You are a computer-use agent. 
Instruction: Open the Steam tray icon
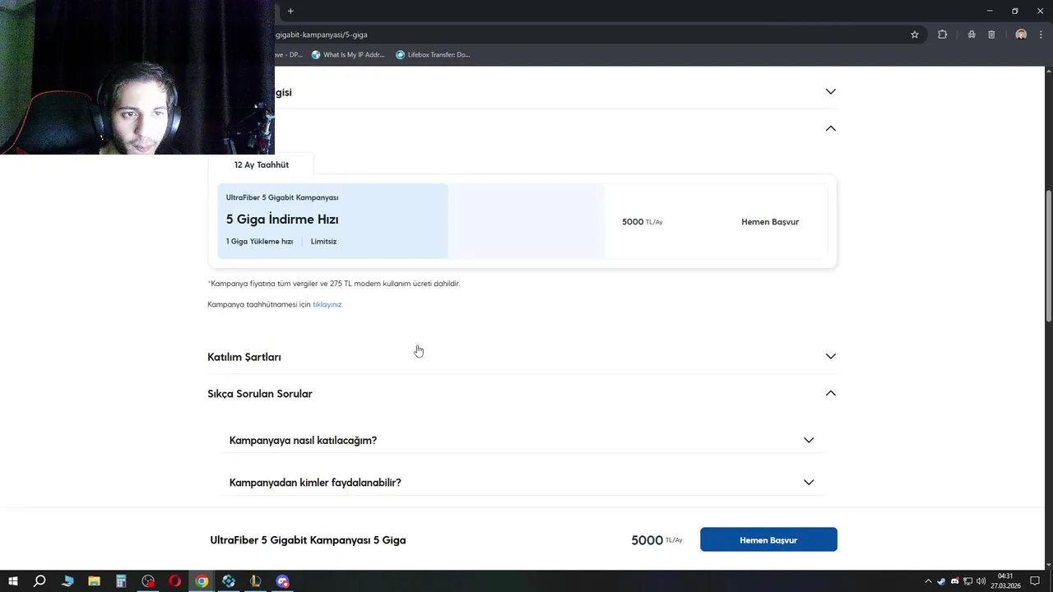(942, 581)
